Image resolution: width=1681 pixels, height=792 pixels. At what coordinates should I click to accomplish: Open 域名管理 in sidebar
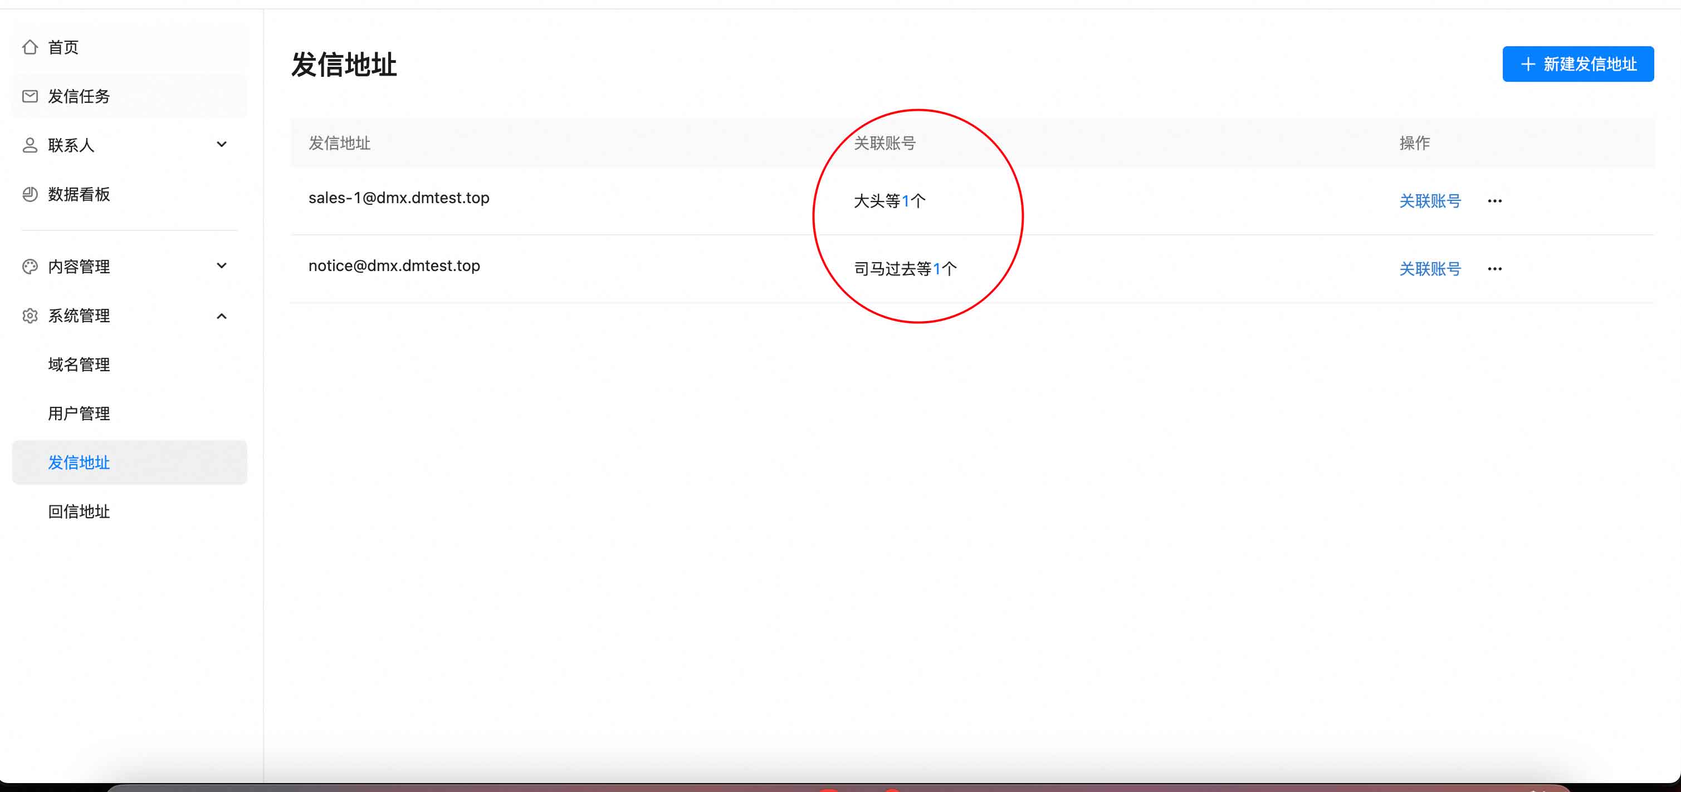tap(79, 365)
